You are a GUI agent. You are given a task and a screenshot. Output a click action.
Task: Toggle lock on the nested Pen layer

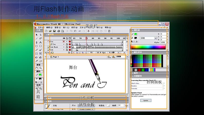click(67, 44)
